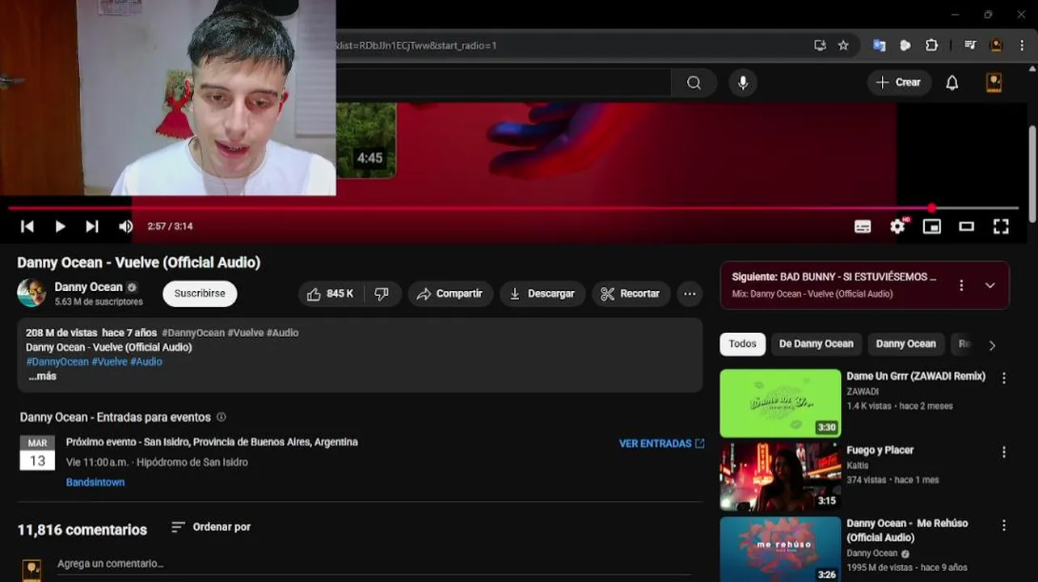Open the browser extensions puzzle icon
Screen dimensions: 1038x582
coord(931,45)
